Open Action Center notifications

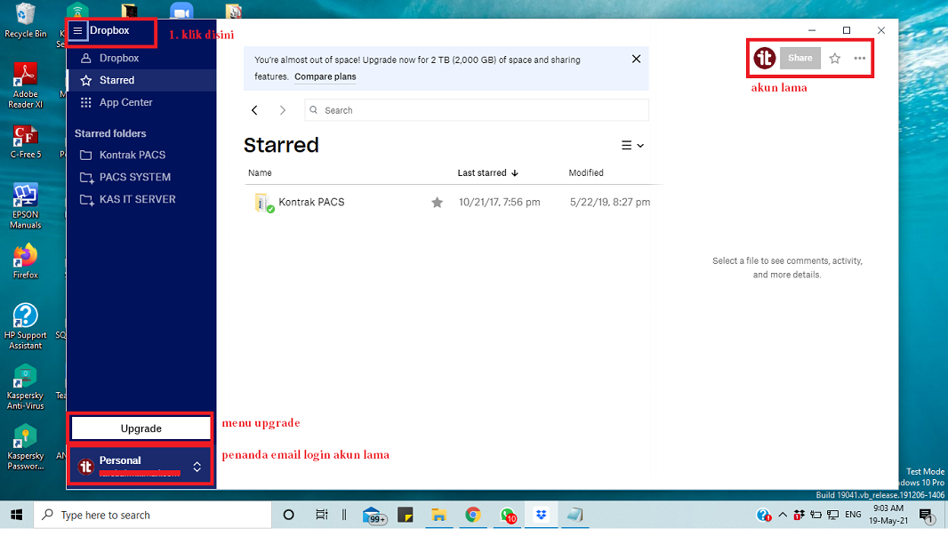(x=927, y=516)
